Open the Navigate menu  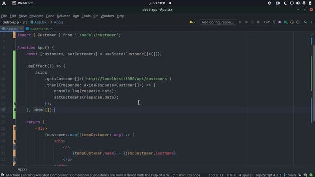[x=36, y=16]
